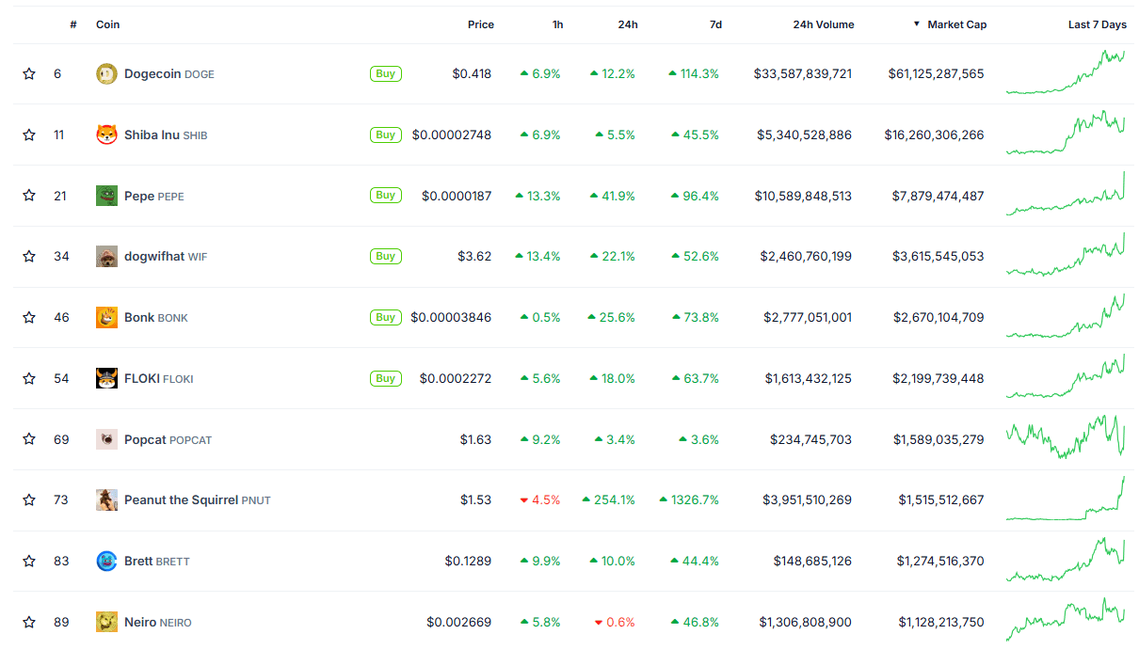Click the dogwifhat coin logo
Image resolution: width=1139 pixels, height=650 pixels.
(x=106, y=257)
